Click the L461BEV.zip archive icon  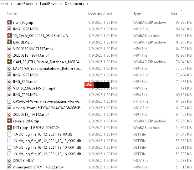[x=9, y=42]
